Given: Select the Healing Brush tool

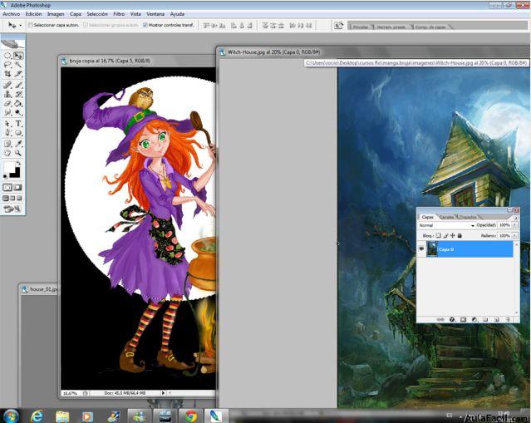Looking at the screenshot, I should pos(7,85).
